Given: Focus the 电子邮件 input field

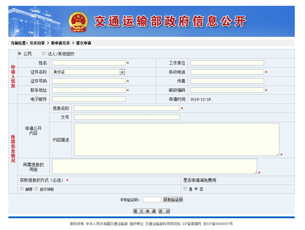Looking at the screenshot, I should [89, 99].
